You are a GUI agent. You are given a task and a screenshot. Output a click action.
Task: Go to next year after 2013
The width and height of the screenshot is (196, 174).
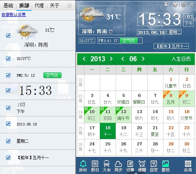[111, 59]
